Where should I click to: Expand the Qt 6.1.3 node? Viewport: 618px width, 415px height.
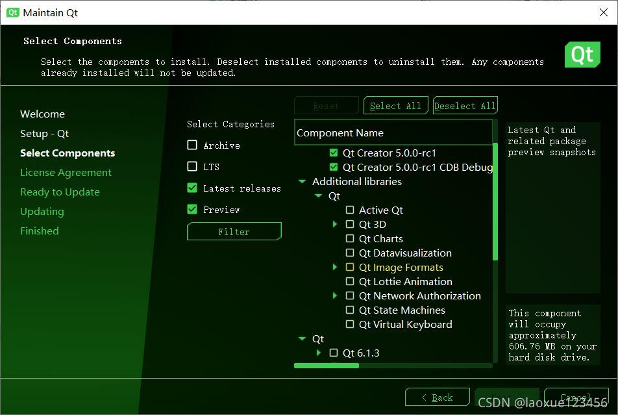click(319, 353)
